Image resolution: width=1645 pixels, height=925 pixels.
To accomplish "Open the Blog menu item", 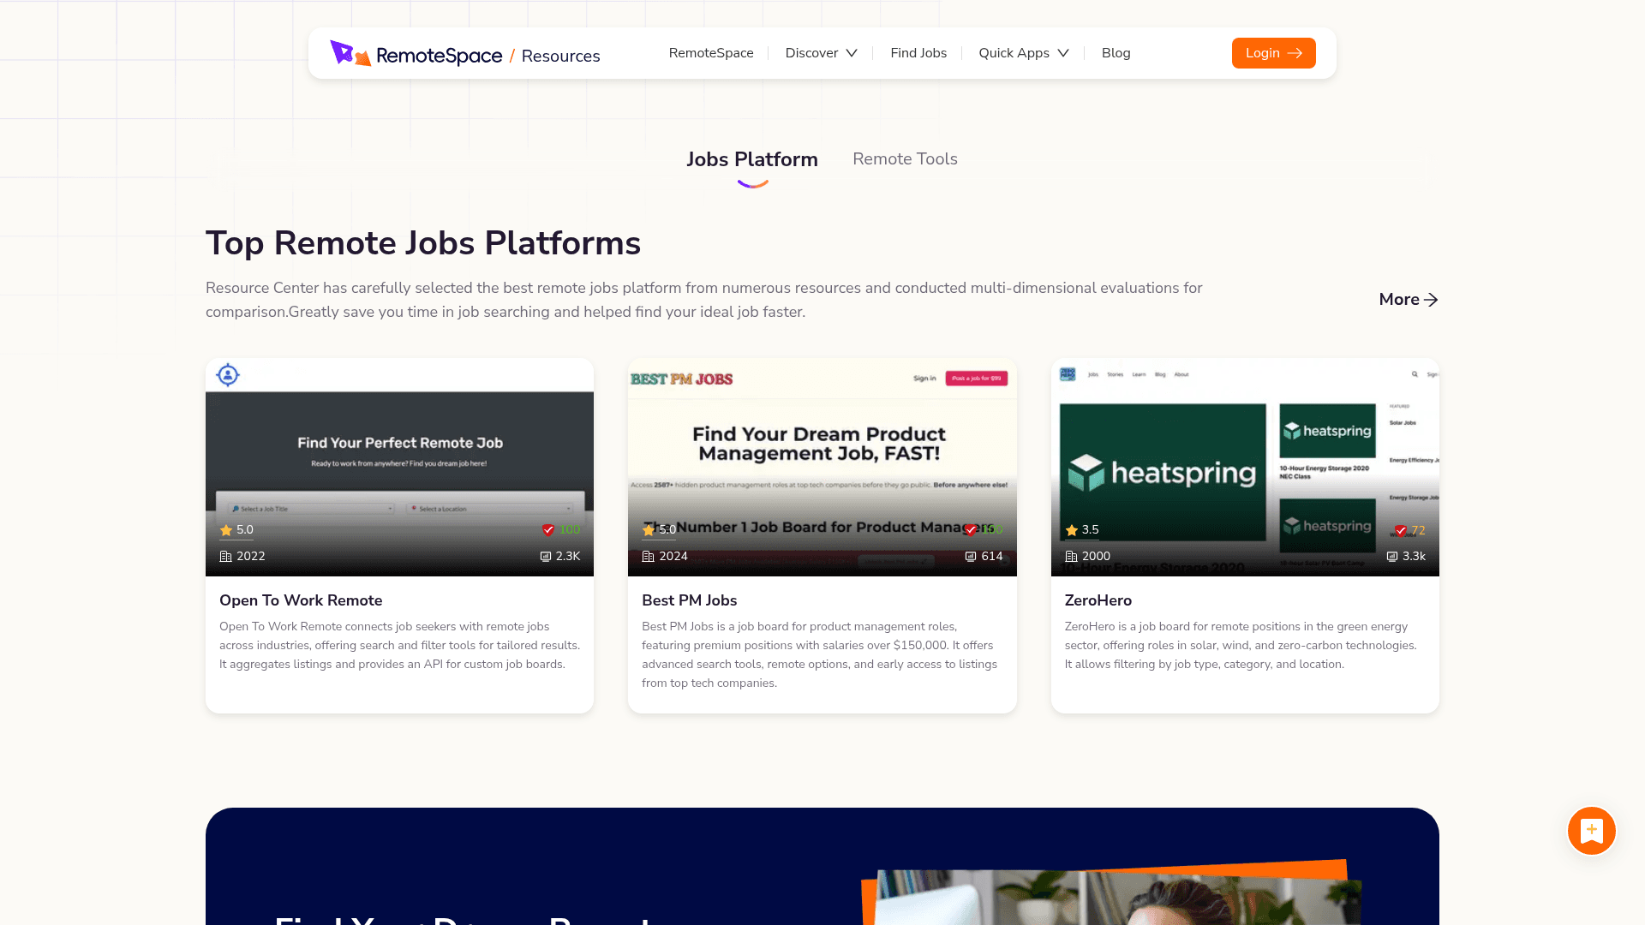I will (x=1116, y=53).
